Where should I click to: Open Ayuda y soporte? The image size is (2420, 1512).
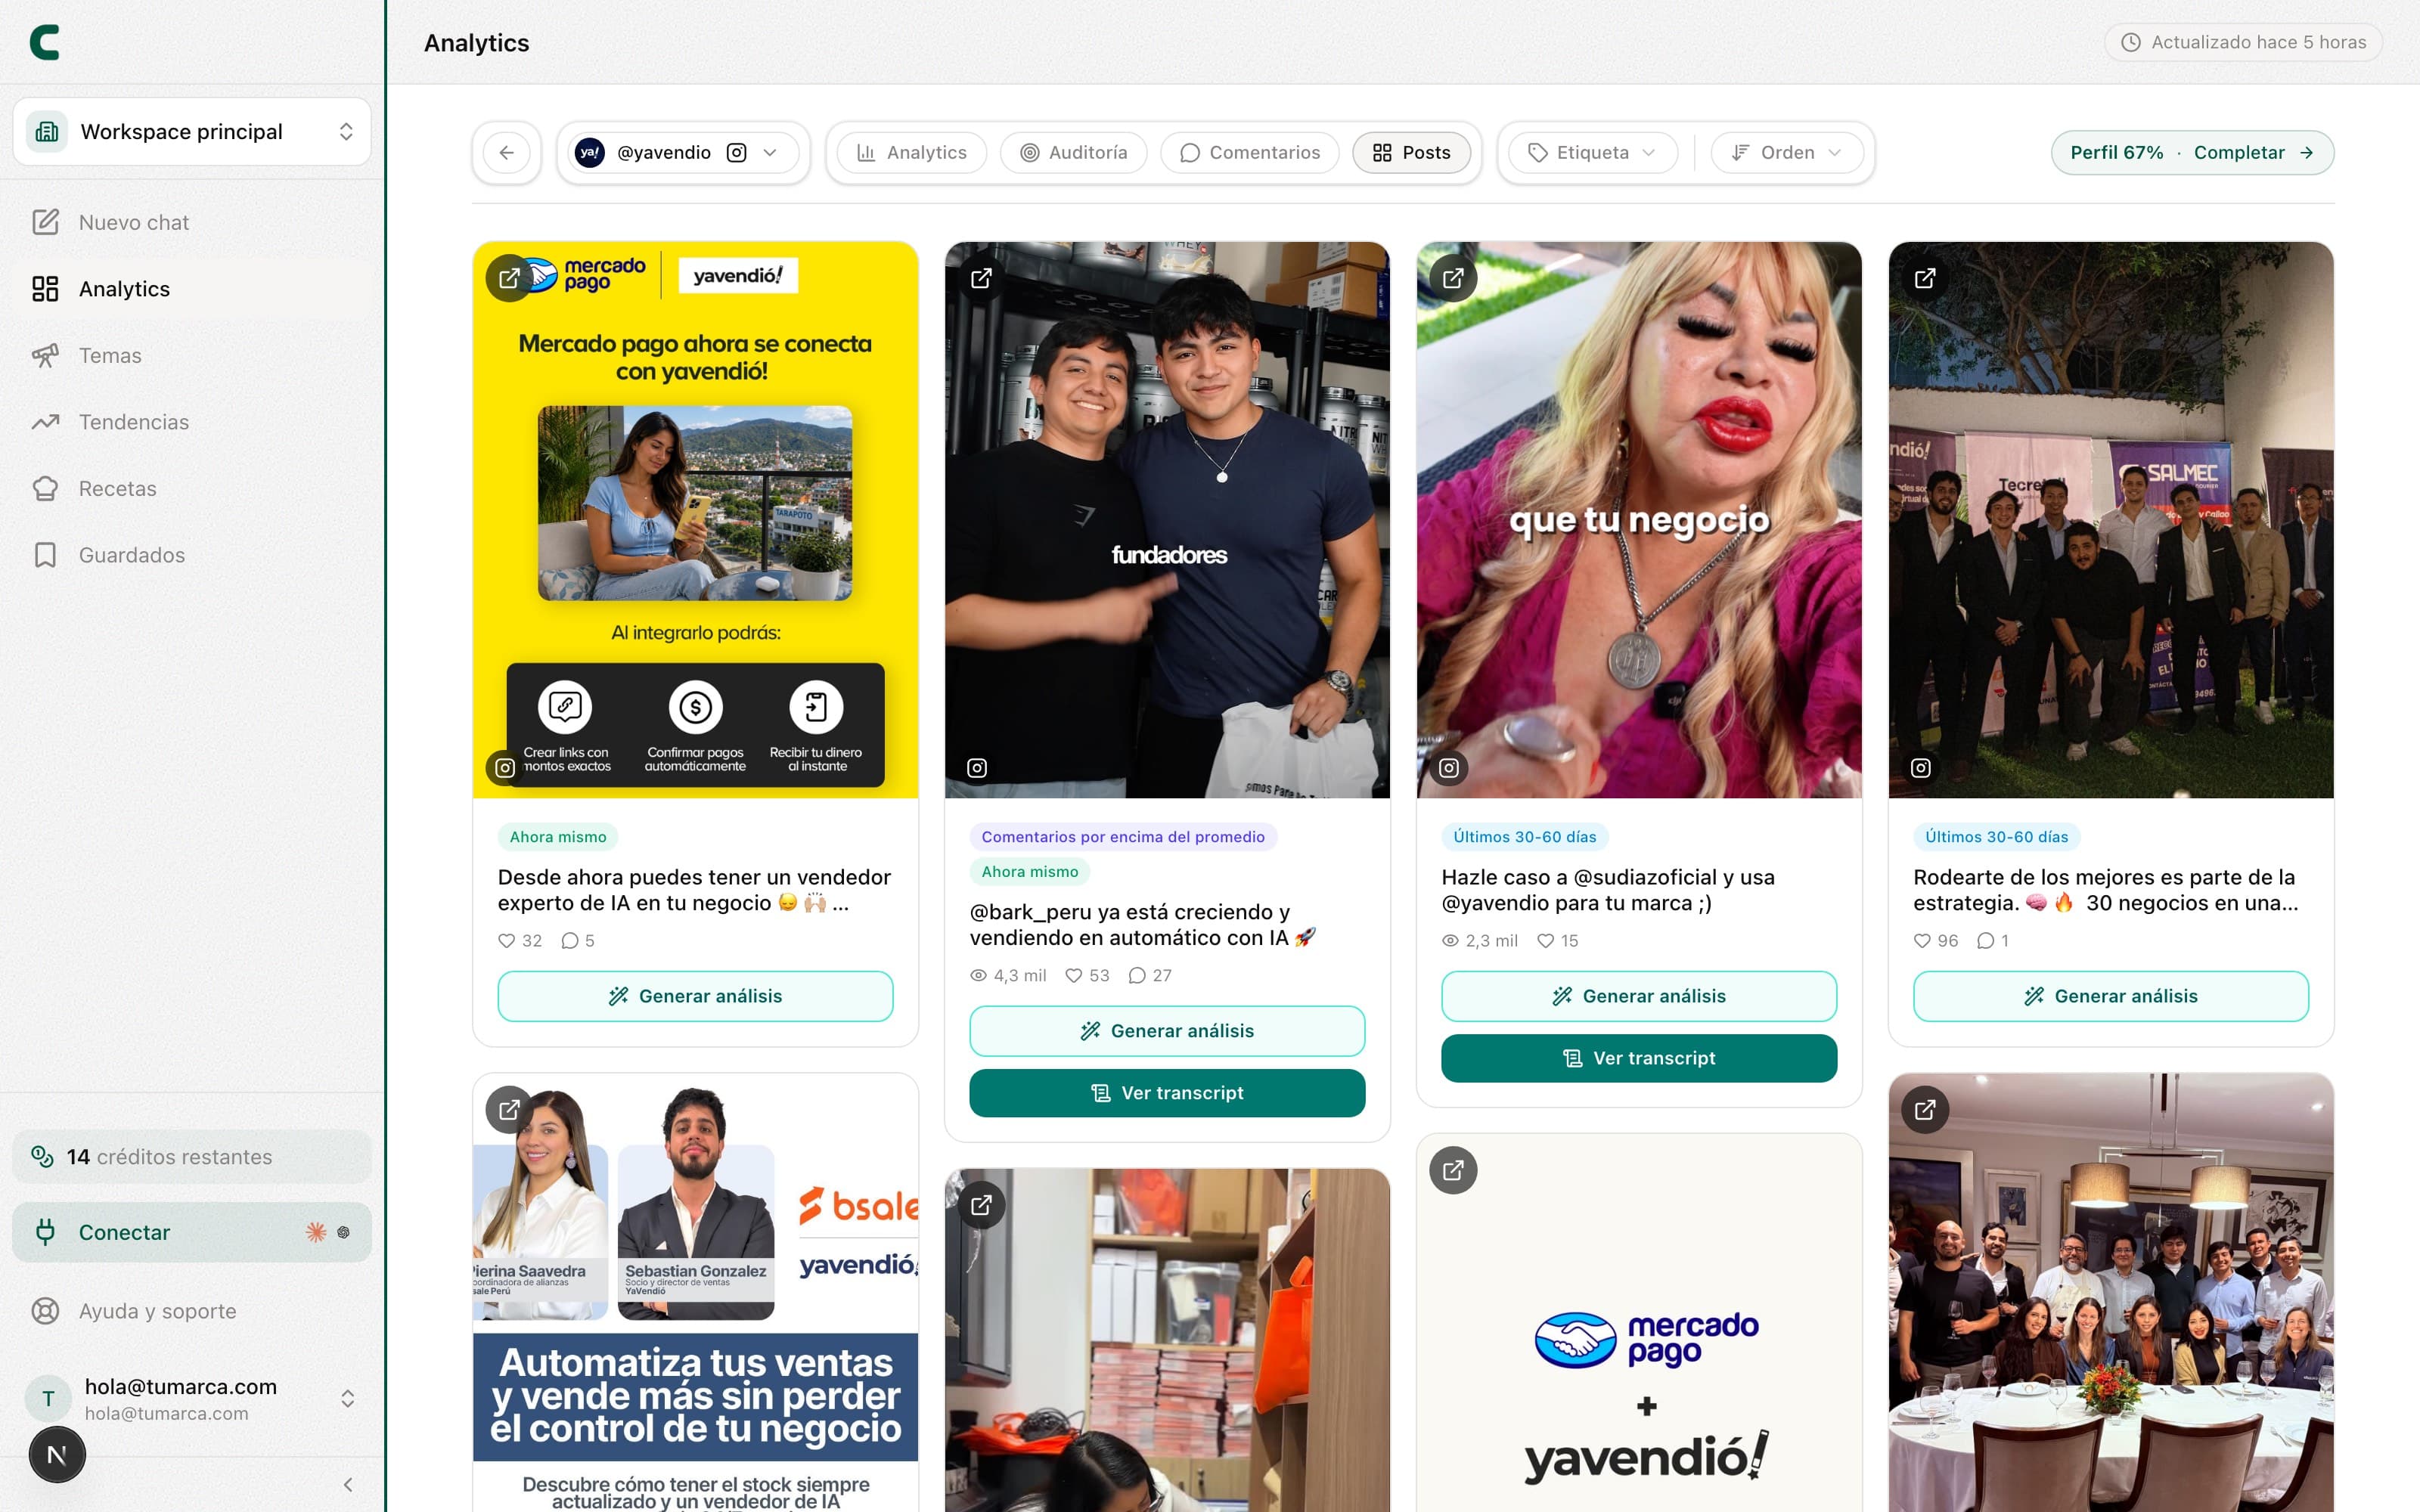[192, 1311]
